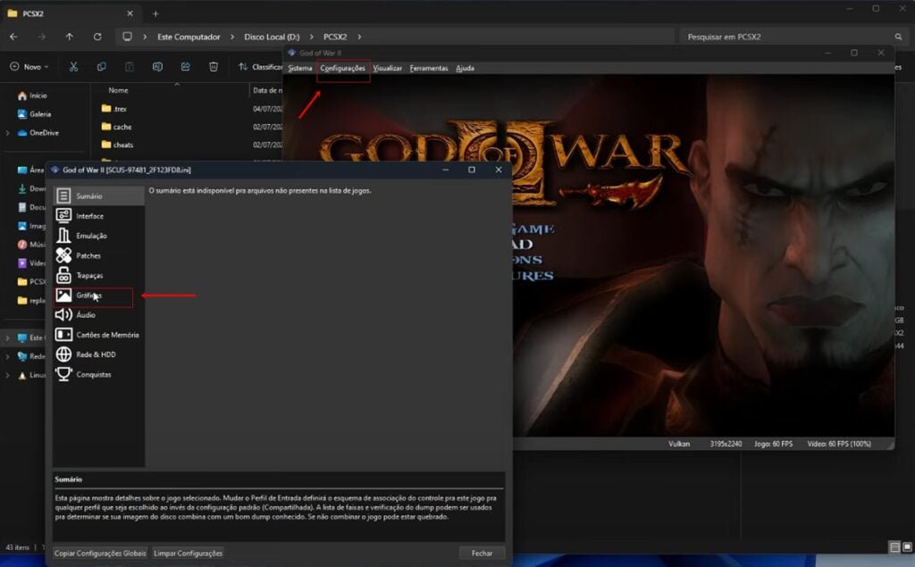Go up one folder level in Explorer
This screenshot has width=915, height=567.
coord(70,37)
